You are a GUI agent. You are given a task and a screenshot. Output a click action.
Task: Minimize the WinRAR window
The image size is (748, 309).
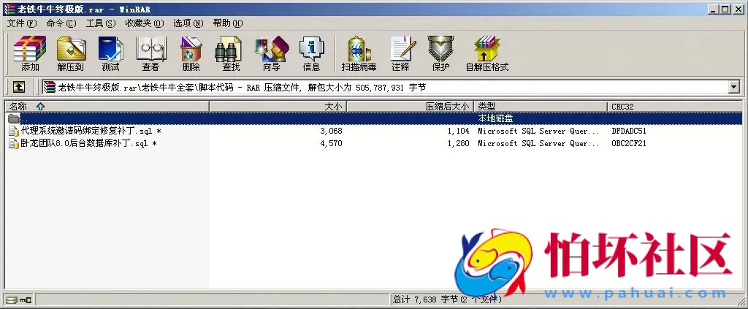[x=714, y=9]
